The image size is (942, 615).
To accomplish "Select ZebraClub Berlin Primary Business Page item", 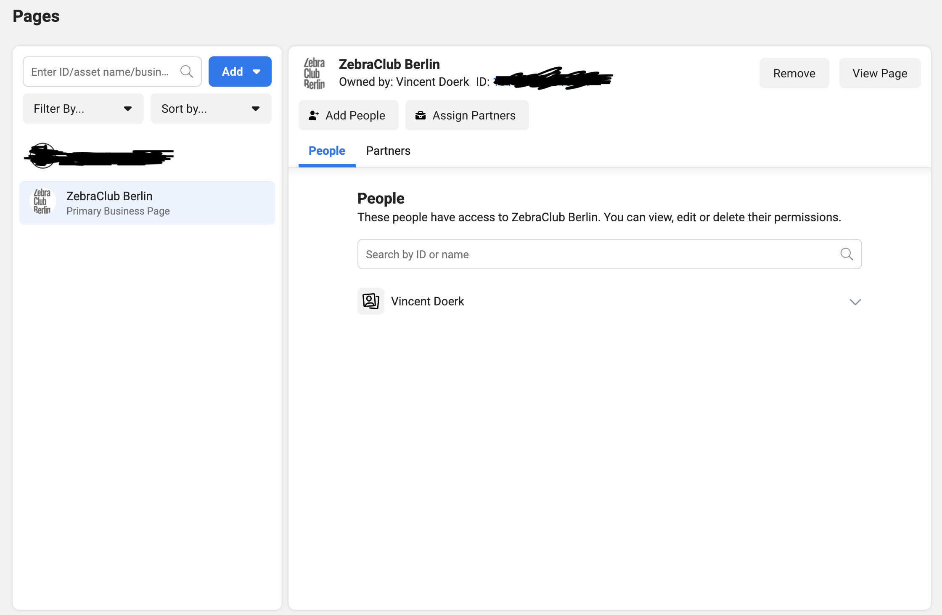I will pos(147,203).
